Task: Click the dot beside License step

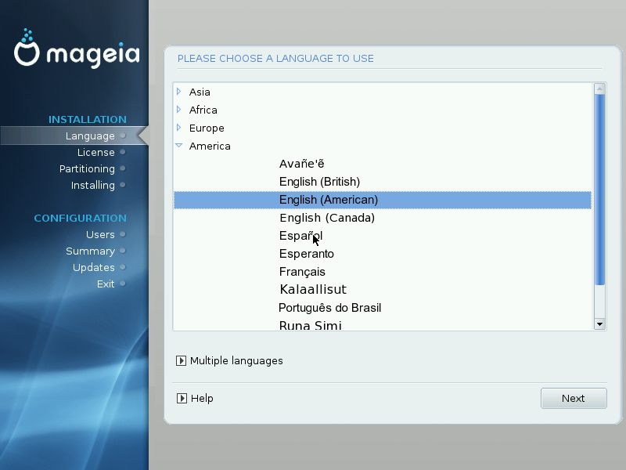Action: [123, 152]
